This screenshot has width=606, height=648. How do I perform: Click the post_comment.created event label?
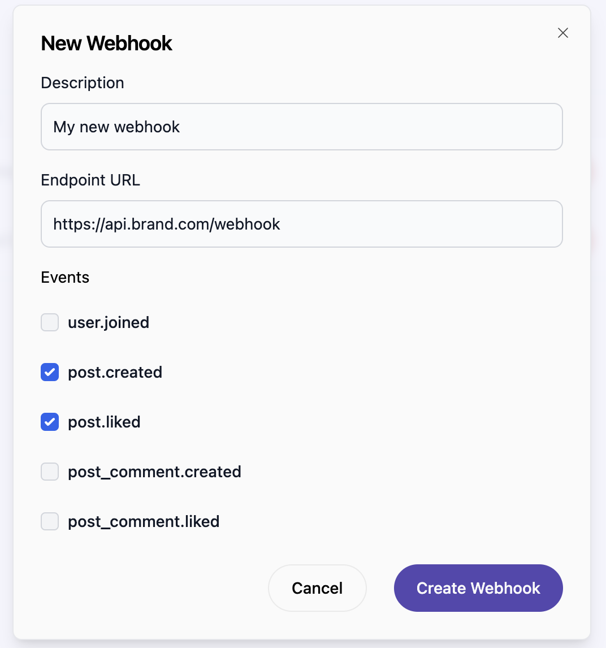tap(154, 472)
